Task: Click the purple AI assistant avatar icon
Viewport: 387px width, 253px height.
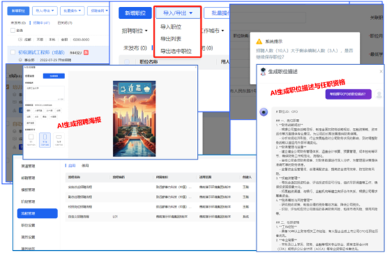Action: click(x=263, y=112)
